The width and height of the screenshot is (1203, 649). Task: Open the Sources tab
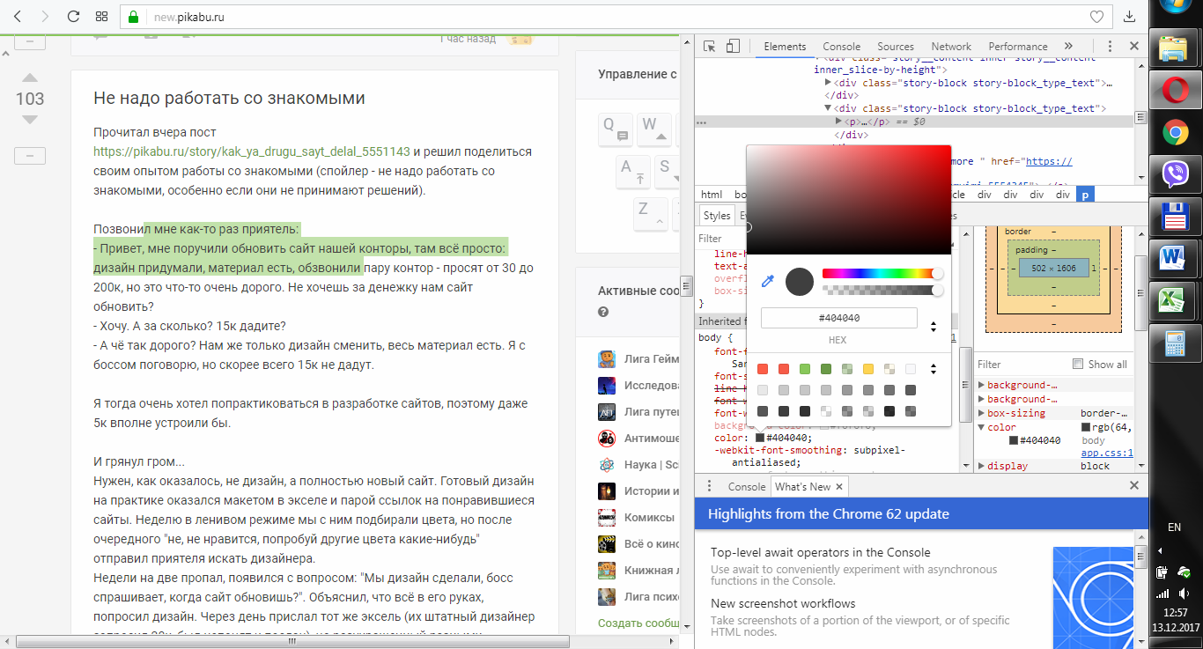click(x=895, y=47)
